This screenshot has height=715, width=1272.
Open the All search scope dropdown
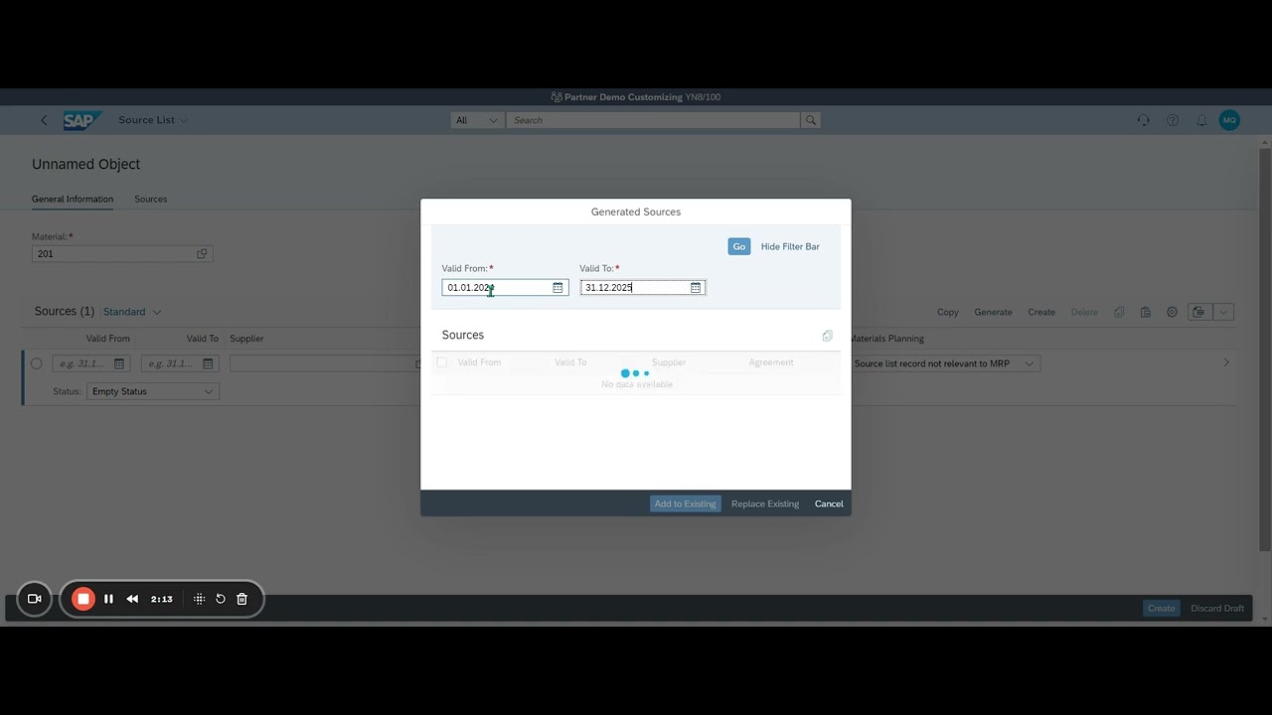click(x=477, y=120)
